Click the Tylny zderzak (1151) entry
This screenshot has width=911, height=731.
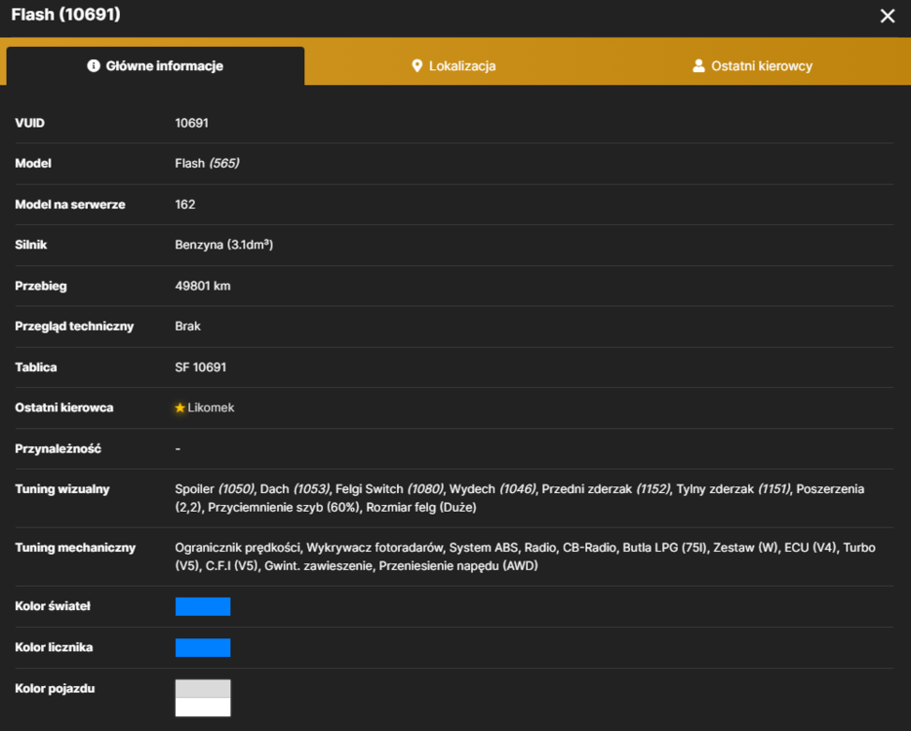(x=733, y=489)
